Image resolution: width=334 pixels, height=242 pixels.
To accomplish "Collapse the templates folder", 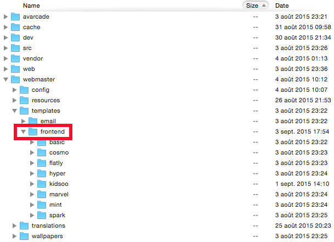I will pos(15,111).
